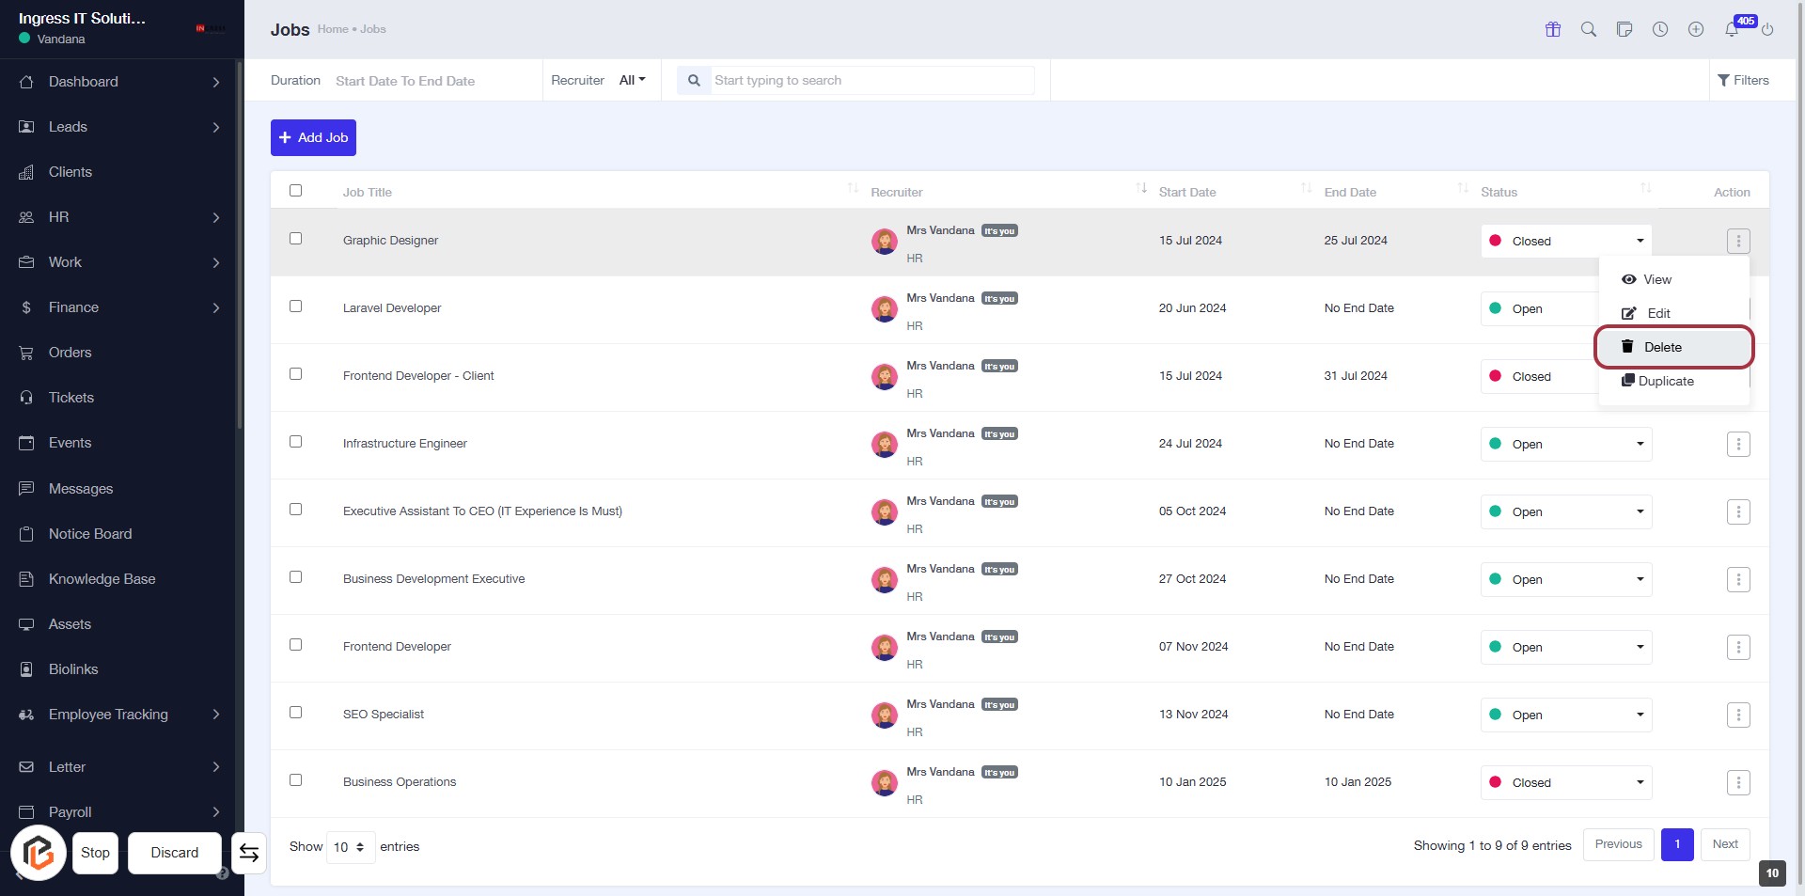Open notifications bell with 405 badge
The height and width of the screenshot is (896, 1805).
[x=1732, y=29]
